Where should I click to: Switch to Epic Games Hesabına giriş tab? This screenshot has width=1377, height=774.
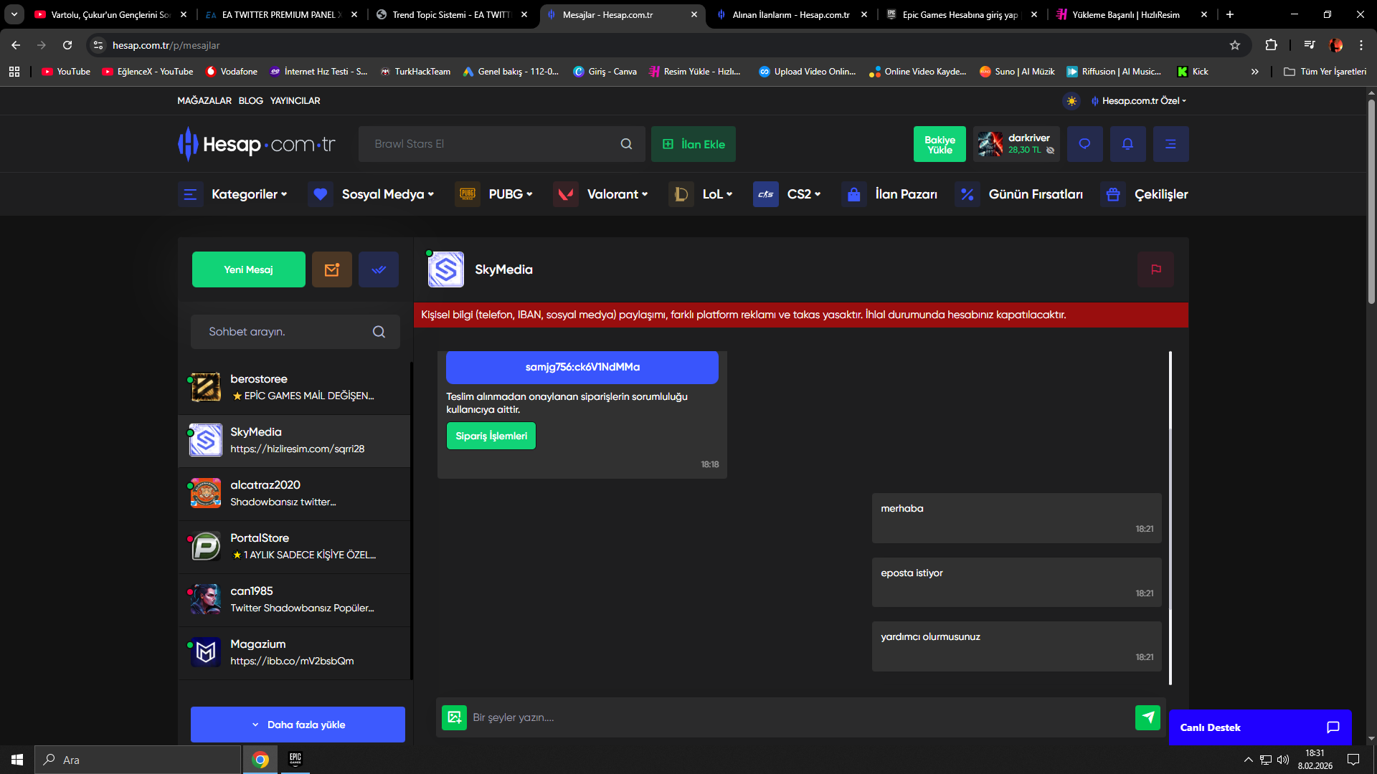tap(962, 14)
